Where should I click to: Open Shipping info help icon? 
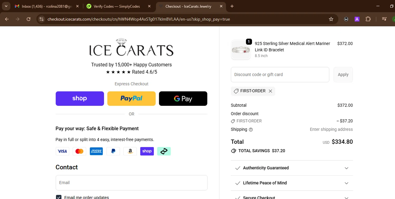click(x=251, y=129)
